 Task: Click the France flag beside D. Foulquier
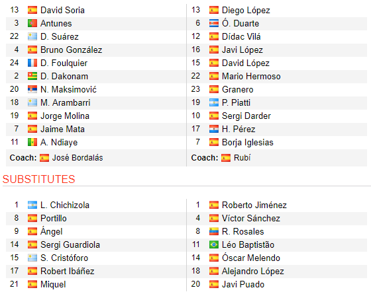coord(32,63)
